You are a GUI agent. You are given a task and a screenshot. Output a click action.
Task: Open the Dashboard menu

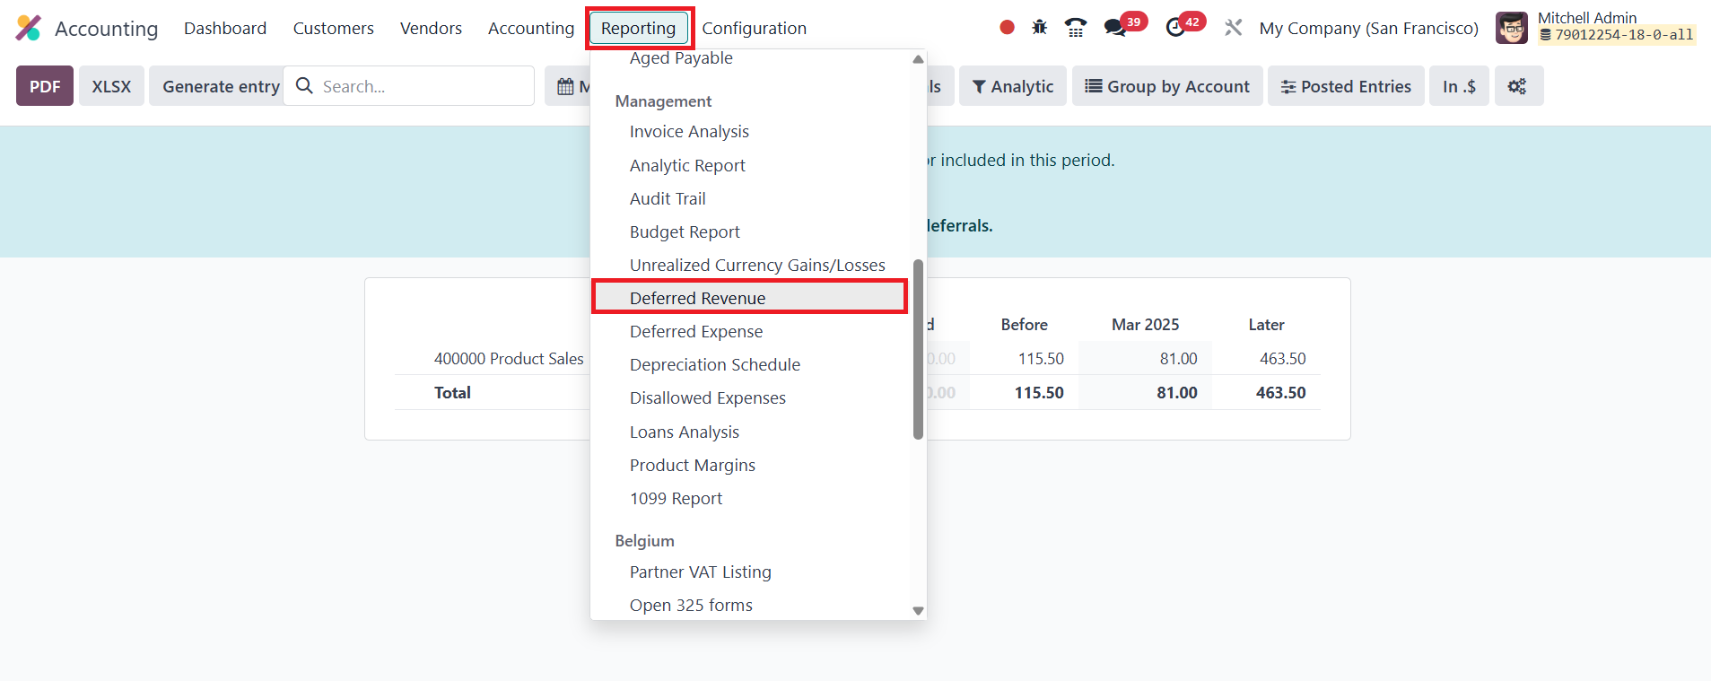tap(225, 28)
